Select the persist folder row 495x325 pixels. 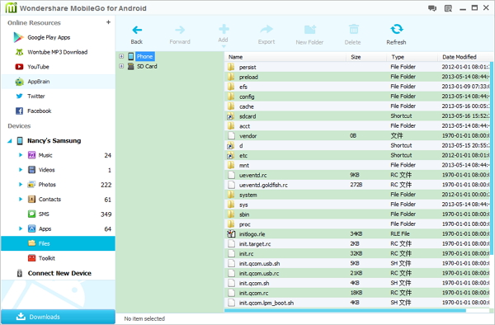(x=357, y=67)
